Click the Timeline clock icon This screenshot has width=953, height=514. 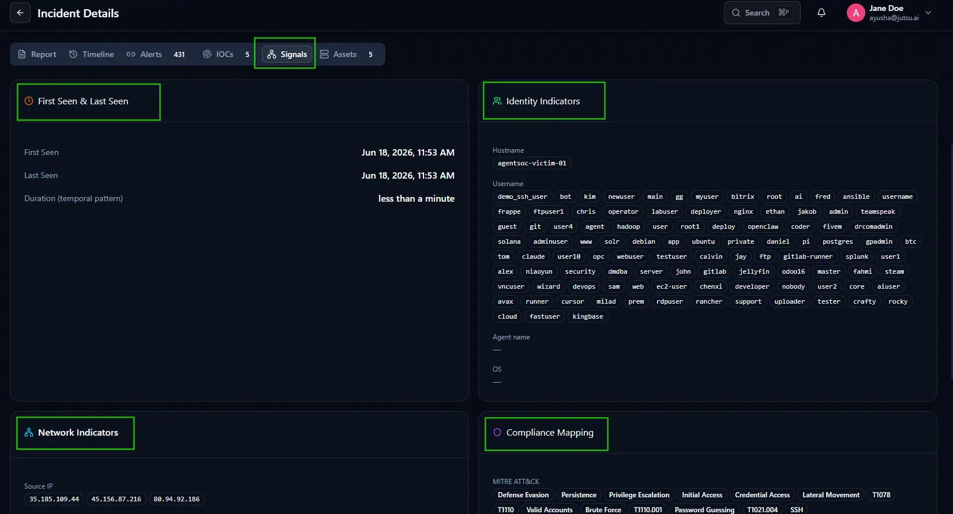(73, 54)
